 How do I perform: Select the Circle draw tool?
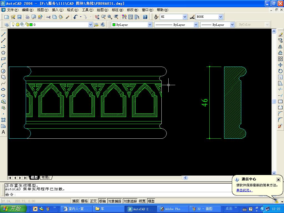point(3,71)
